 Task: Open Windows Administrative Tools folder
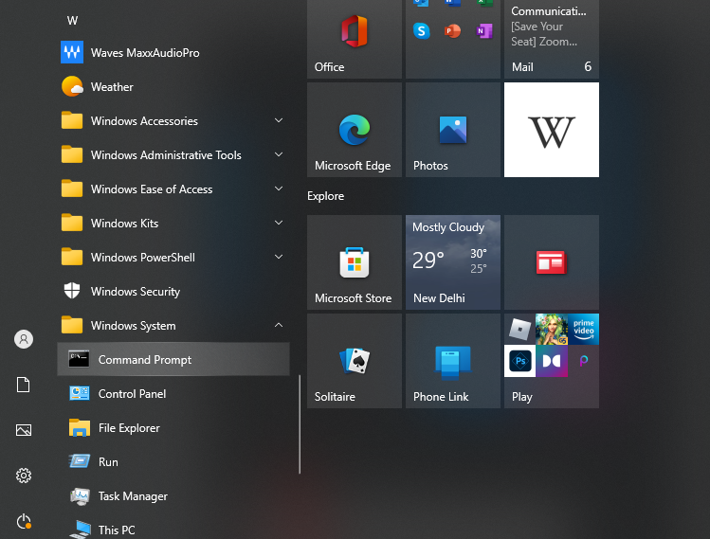point(173,154)
